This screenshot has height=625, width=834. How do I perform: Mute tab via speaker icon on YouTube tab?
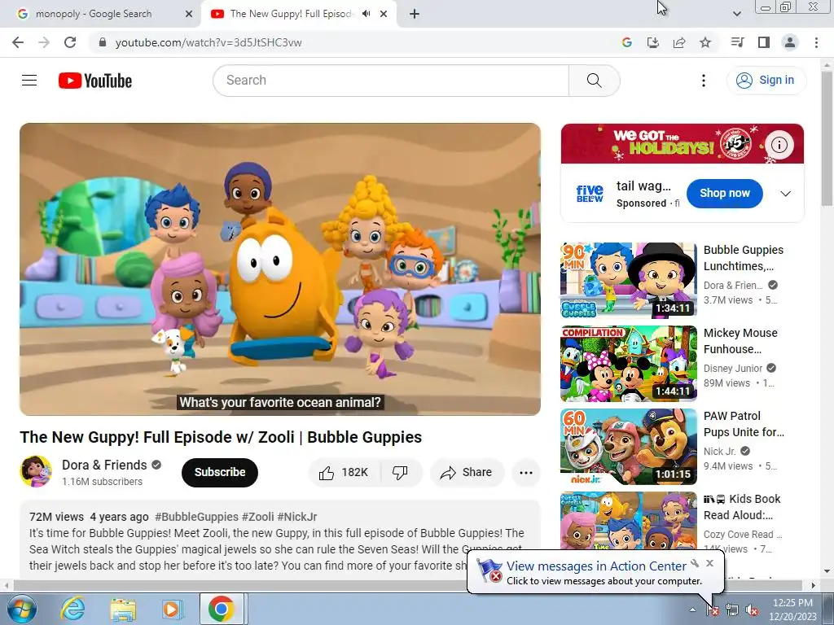[367, 14]
